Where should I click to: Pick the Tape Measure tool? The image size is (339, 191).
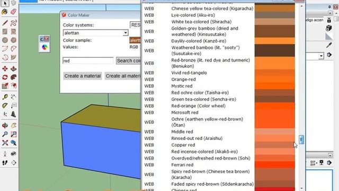5,97
